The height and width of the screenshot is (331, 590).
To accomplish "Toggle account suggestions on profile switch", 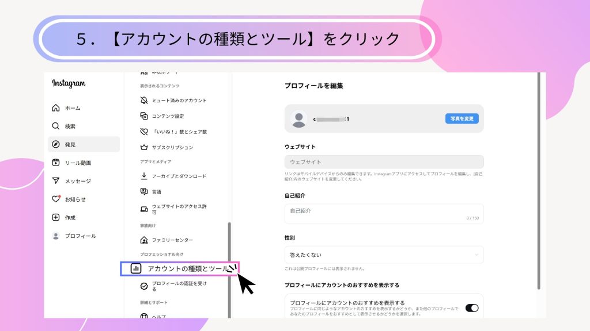I will [x=471, y=308].
